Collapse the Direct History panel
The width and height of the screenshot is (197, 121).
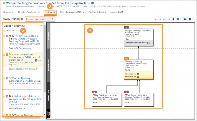tap(41, 26)
